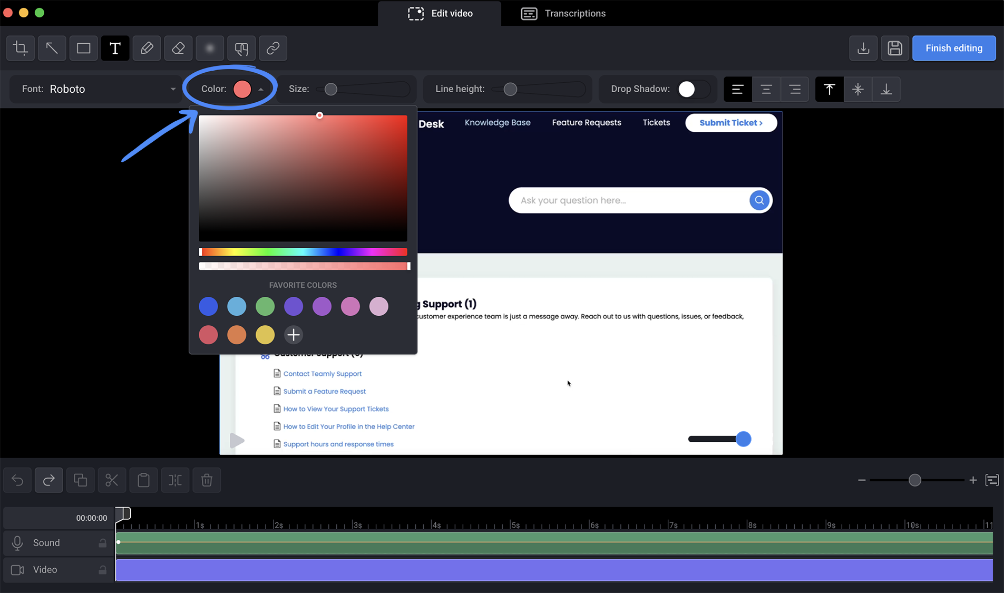1004x593 pixels.
Task: Undo the last action
Action: pyautogui.click(x=17, y=480)
